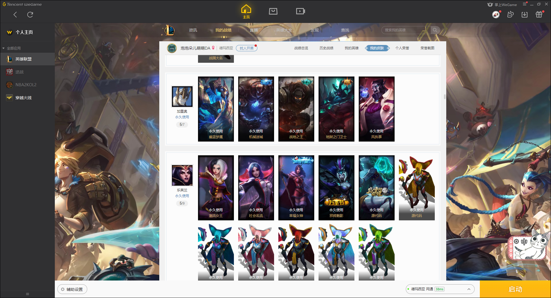
Task: Click the 辅助设置 settings button
Action: coord(72,289)
